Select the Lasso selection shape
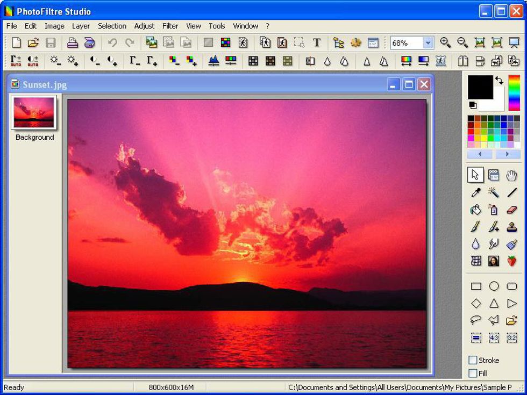 [476, 320]
